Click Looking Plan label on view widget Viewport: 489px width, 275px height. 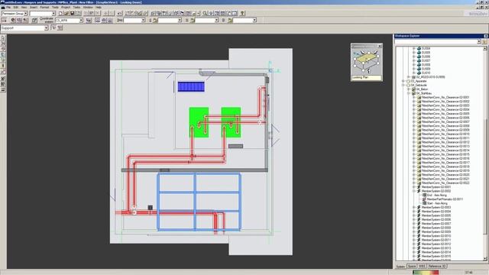coord(367,77)
